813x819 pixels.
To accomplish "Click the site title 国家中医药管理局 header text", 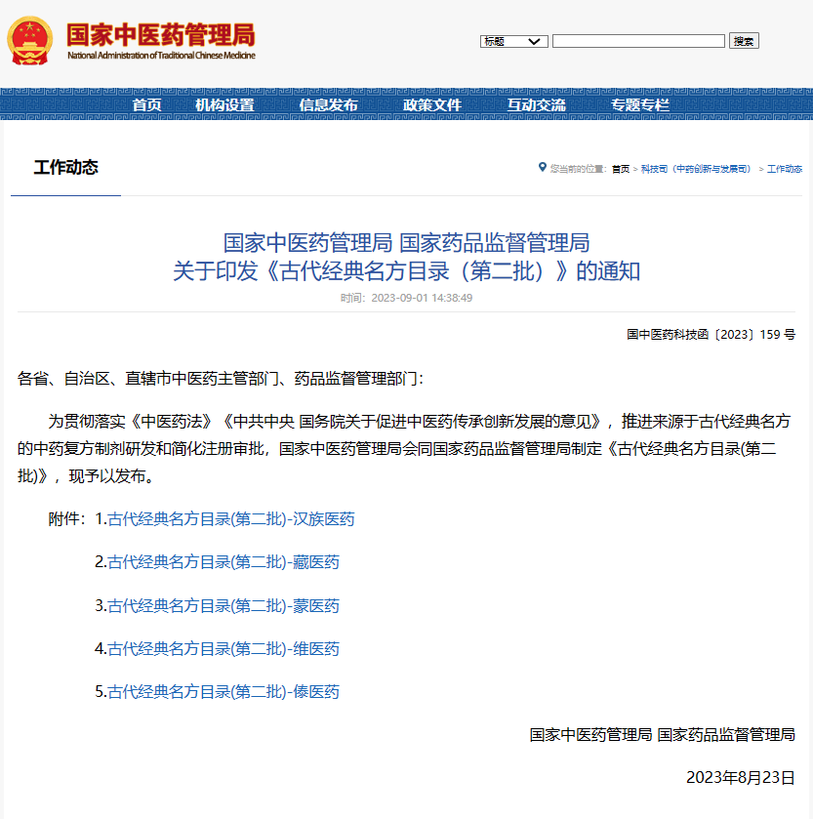I will point(161,35).
